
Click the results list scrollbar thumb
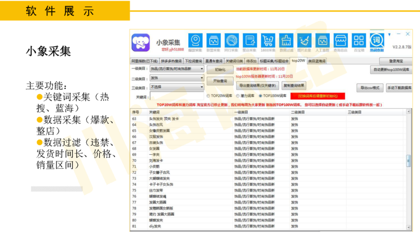408,161
